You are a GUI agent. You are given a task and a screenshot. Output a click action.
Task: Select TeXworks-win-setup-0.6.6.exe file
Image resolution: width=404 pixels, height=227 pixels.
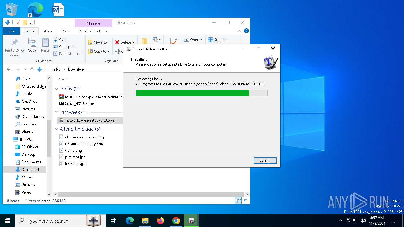pos(90,120)
